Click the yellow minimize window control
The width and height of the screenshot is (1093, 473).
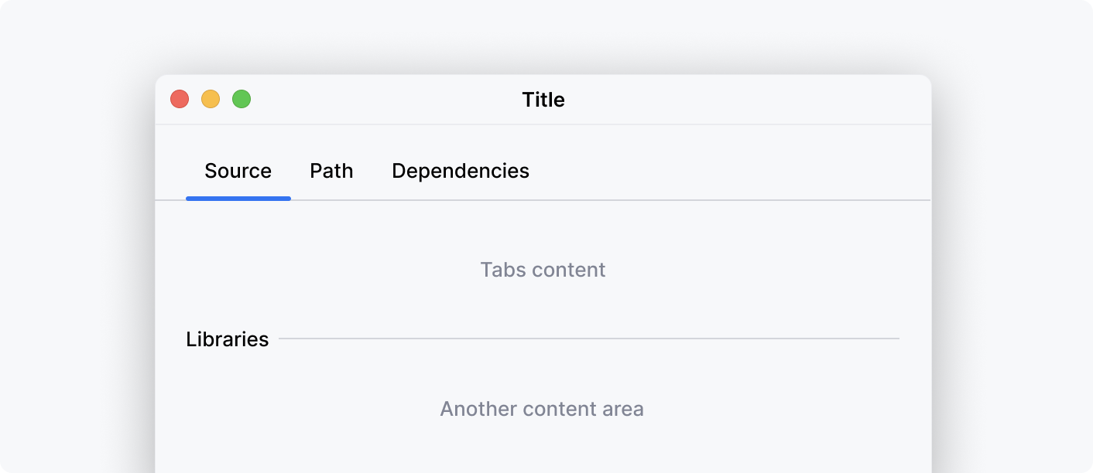point(211,99)
